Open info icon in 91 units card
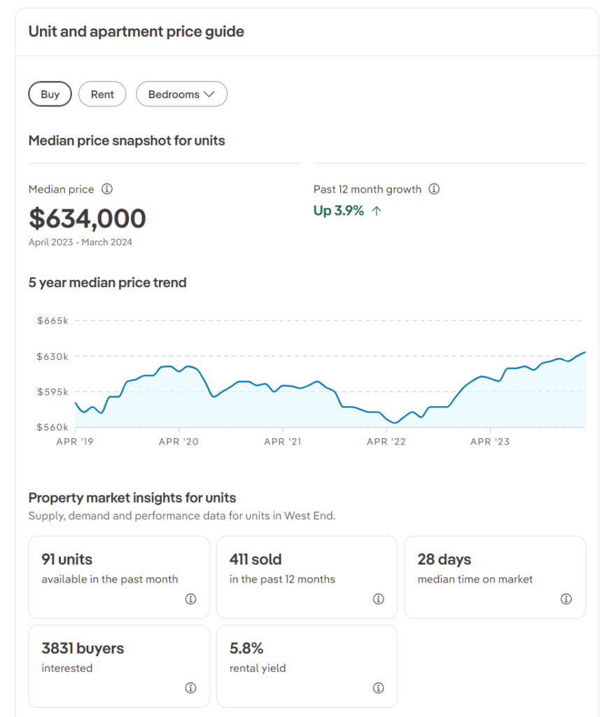Viewport: 611px width, 717px height. coord(190,599)
